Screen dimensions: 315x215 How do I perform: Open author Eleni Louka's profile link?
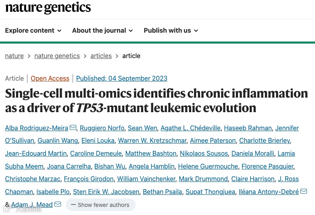(x=98, y=141)
